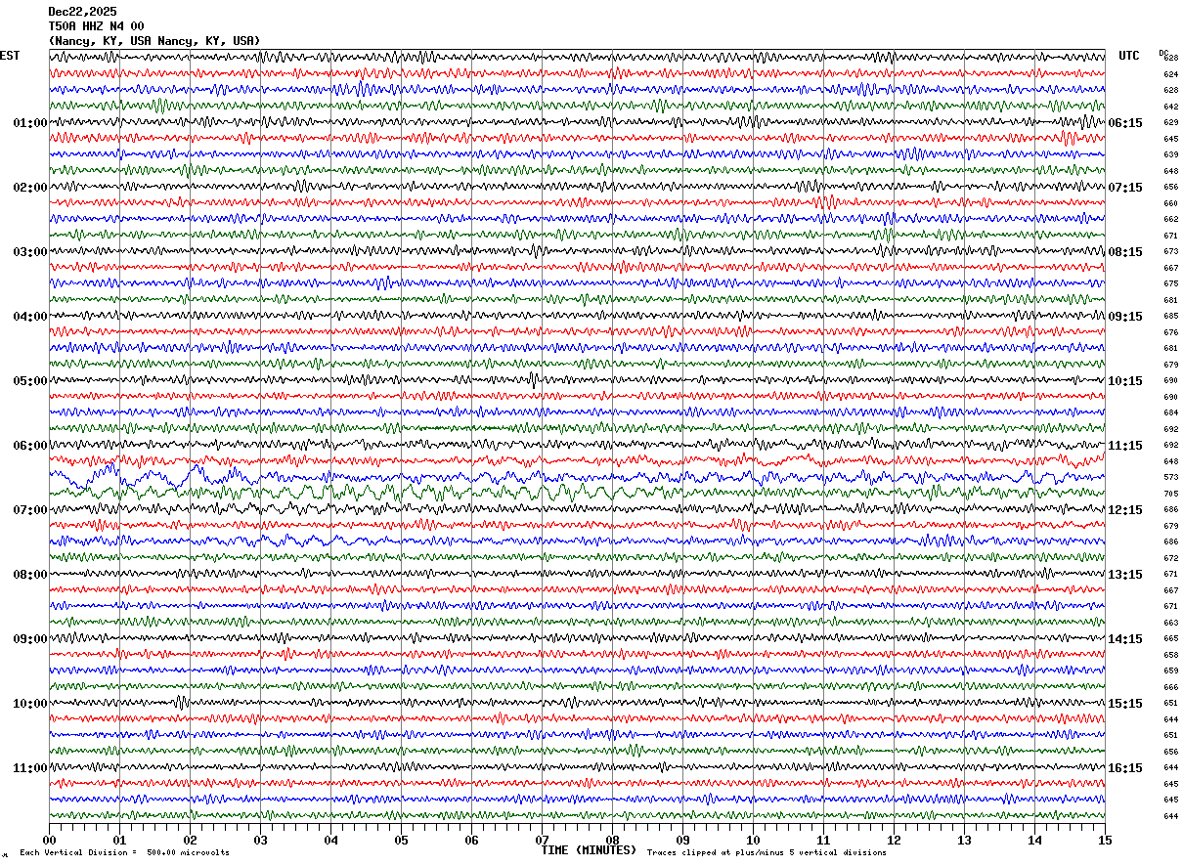Image resolution: width=1183 pixels, height=866 pixels.
Task: Select the 05:00 EST row label
Action: point(30,381)
